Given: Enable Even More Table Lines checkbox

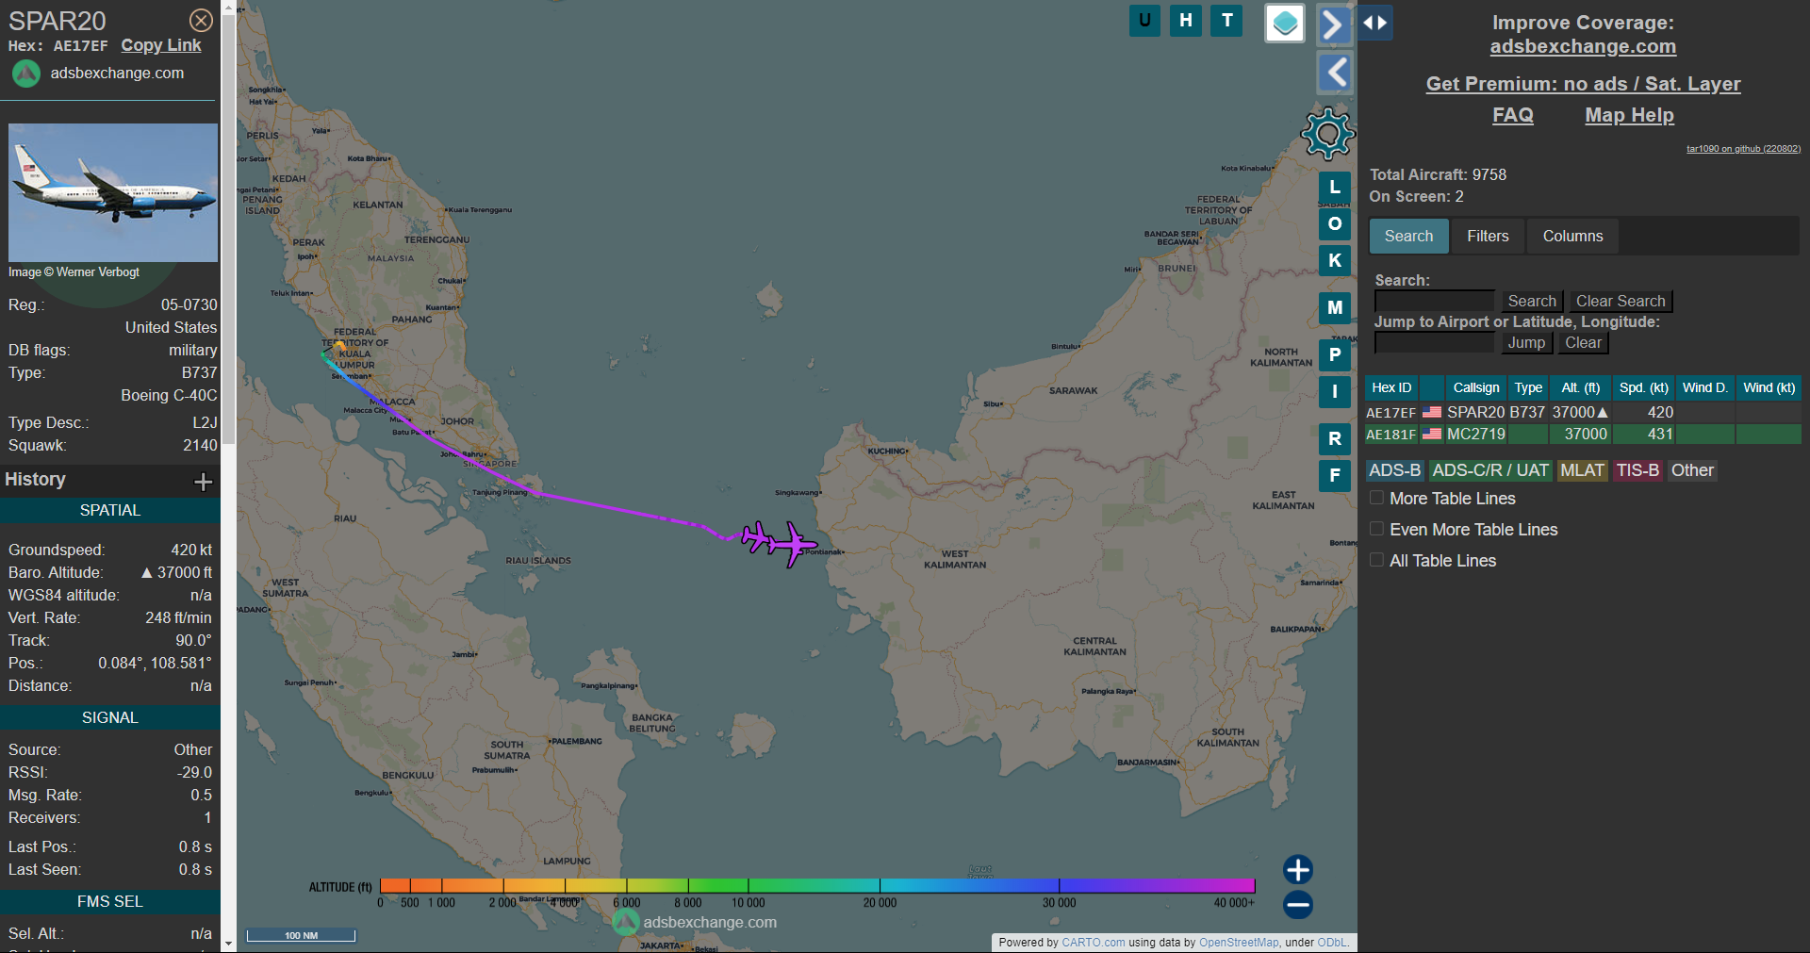Looking at the screenshot, I should pyautogui.click(x=1376, y=529).
